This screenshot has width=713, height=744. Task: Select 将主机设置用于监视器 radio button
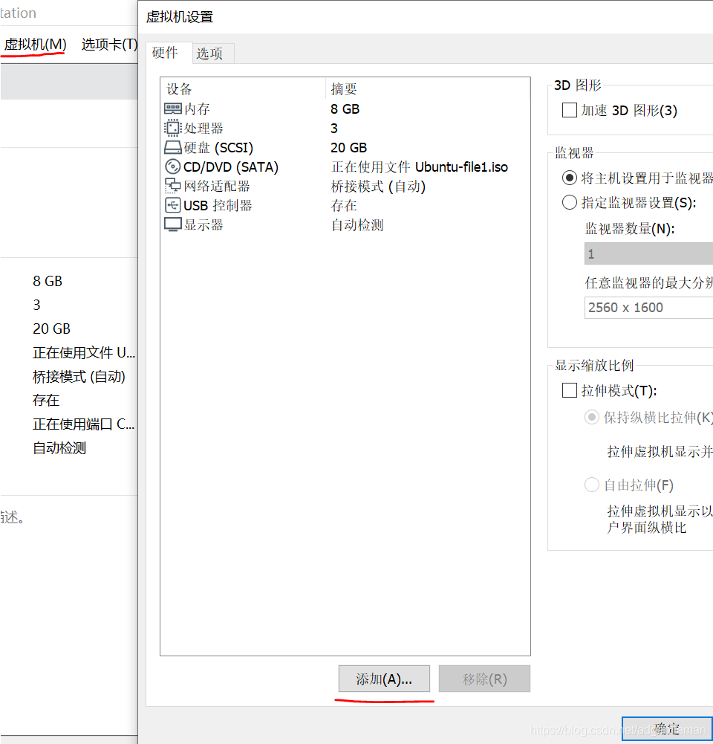(x=570, y=178)
